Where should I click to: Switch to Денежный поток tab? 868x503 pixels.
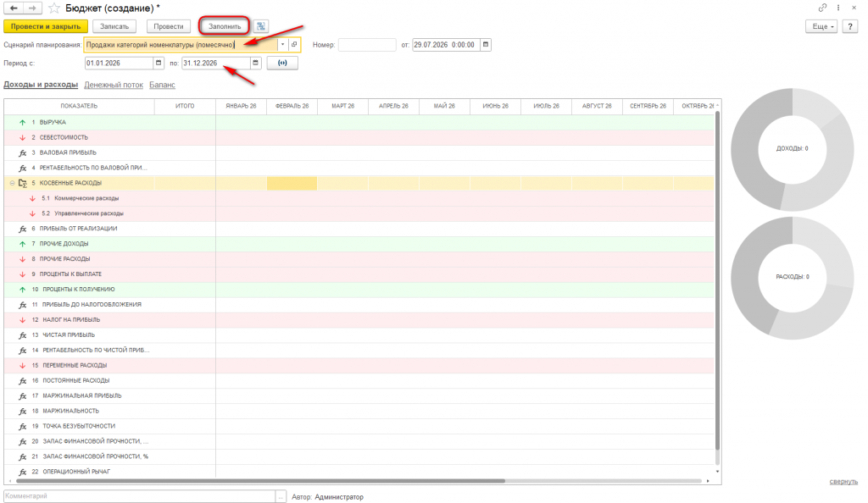point(114,85)
